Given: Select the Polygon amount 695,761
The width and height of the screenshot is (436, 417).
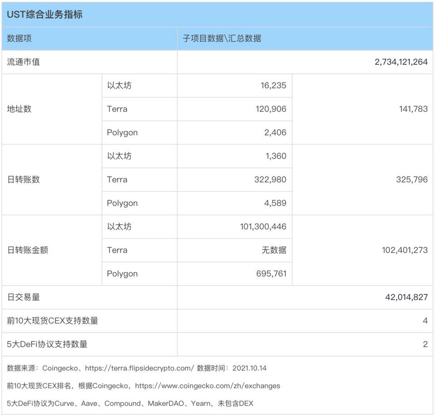Looking at the screenshot, I should (x=271, y=274).
